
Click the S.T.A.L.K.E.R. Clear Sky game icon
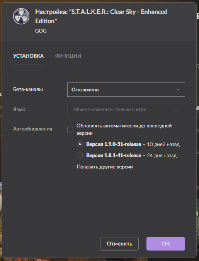click(21, 16)
